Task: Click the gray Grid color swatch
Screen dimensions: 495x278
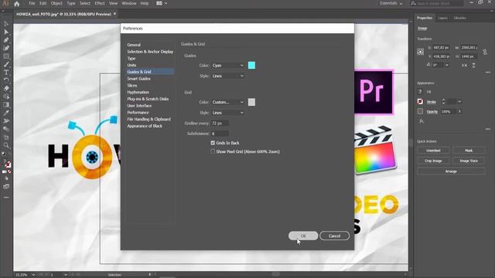Action: [x=251, y=102]
